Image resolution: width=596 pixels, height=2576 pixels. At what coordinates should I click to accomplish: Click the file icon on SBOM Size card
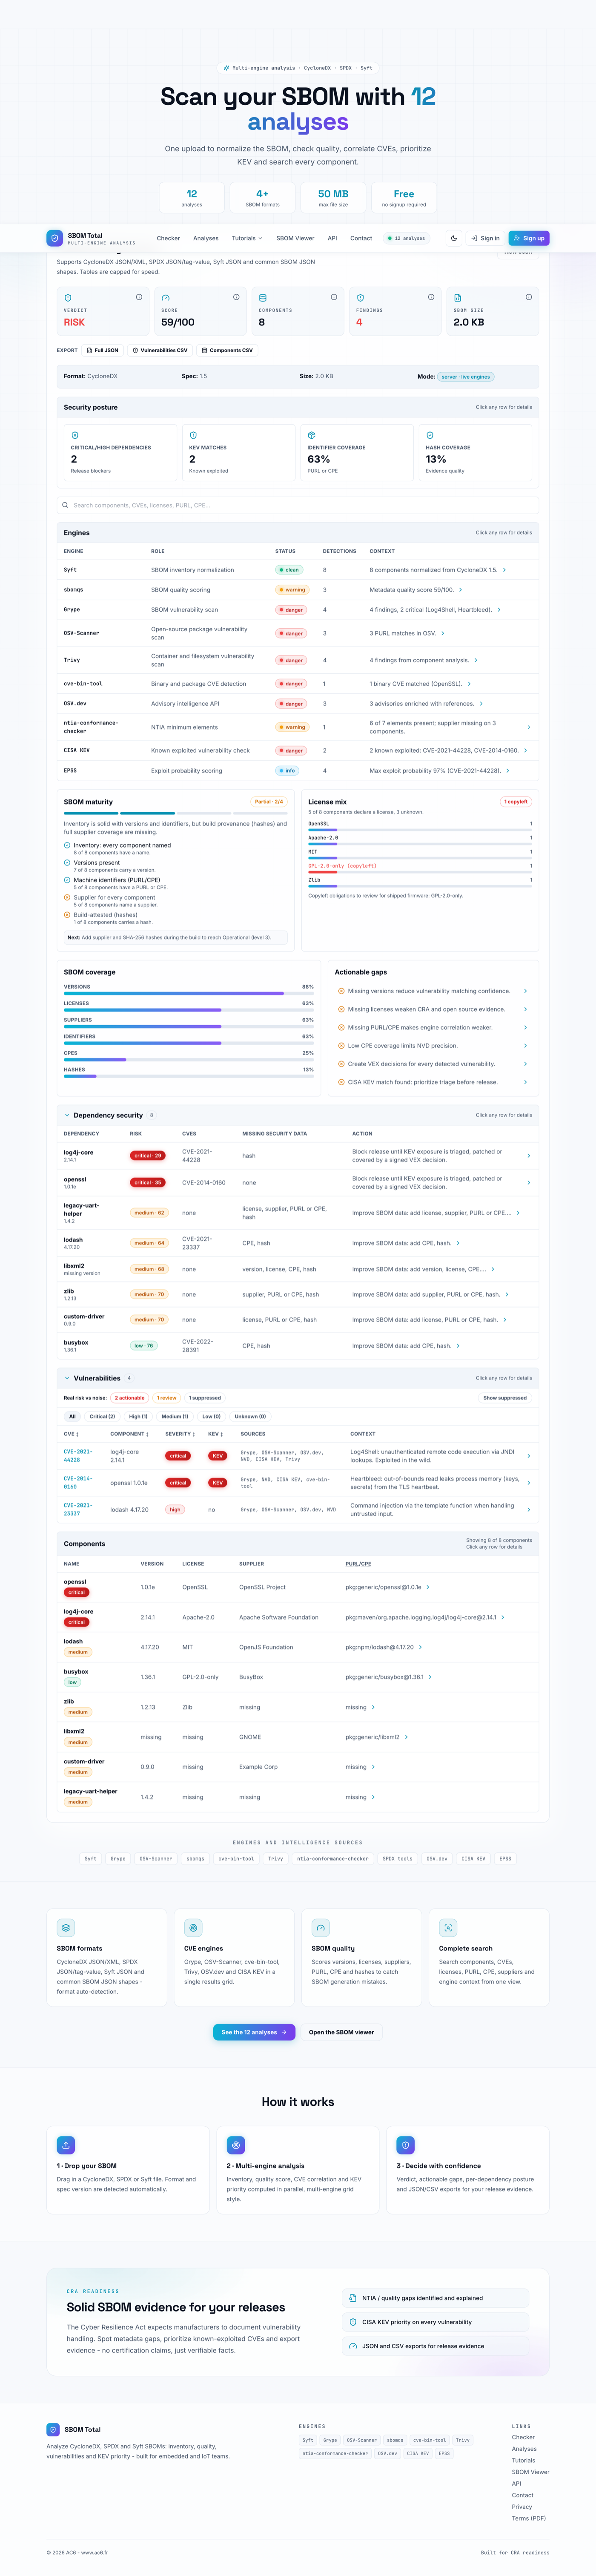(x=458, y=298)
